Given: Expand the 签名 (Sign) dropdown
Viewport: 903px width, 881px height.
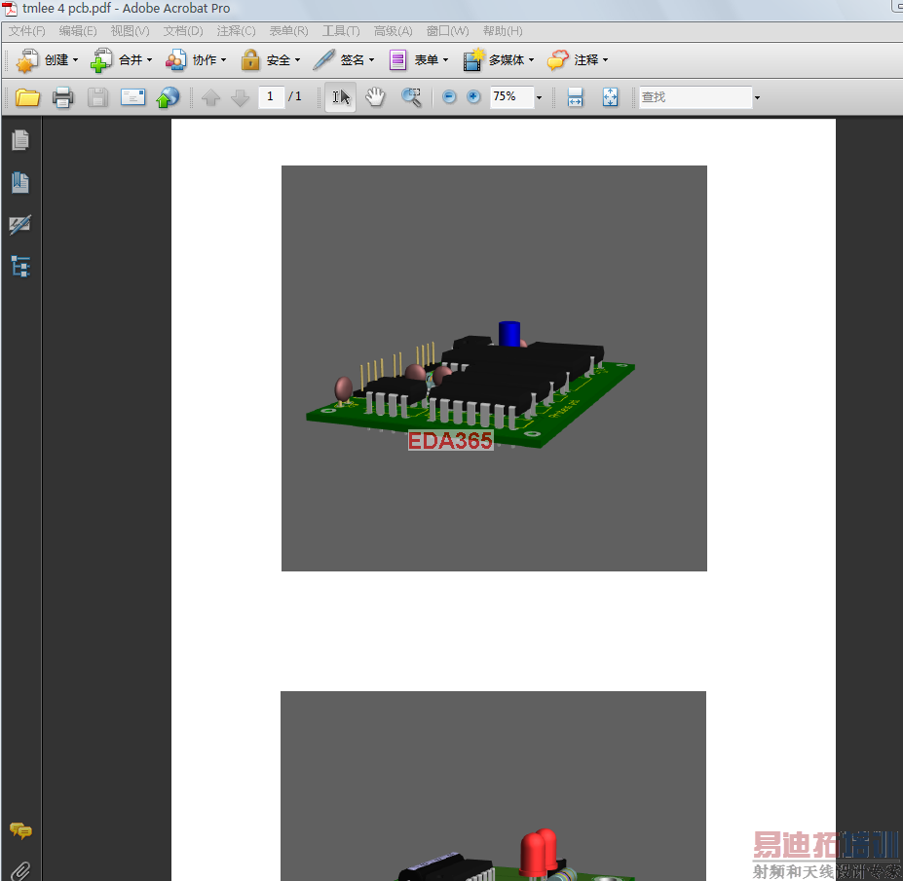Looking at the screenshot, I should pos(371,60).
